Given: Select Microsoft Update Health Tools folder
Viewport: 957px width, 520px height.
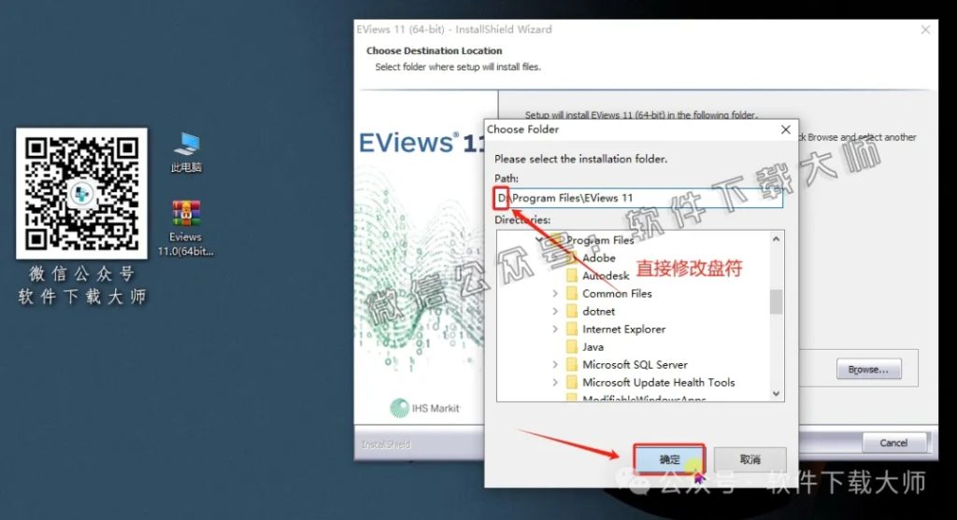Looking at the screenshot, I should click(659, 382).
